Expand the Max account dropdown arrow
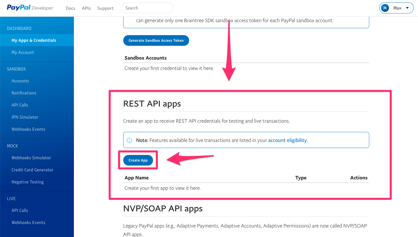This screenshot has width=418, height=237. click(x=407, y=8)
